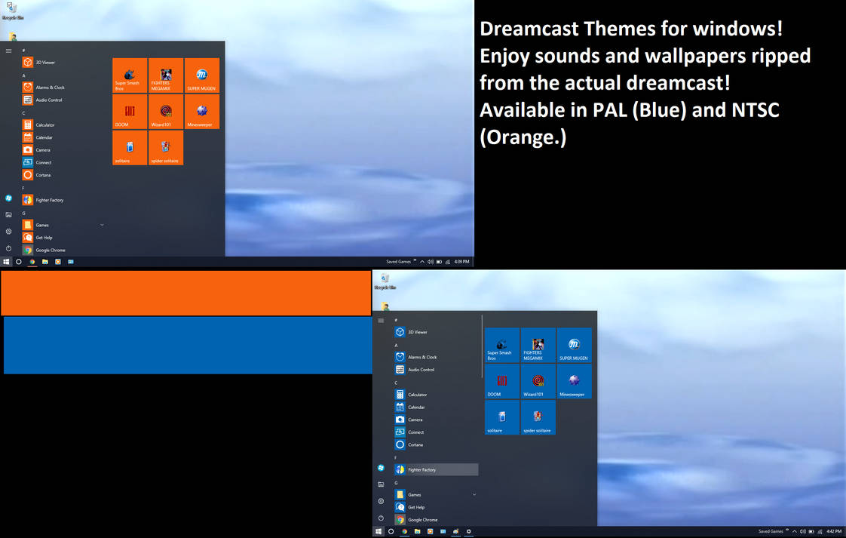Open Settings gear in orange-themed Start menu rail
Image resolution: width=846 pixels, height=538 pixels.
pos(8,231)
